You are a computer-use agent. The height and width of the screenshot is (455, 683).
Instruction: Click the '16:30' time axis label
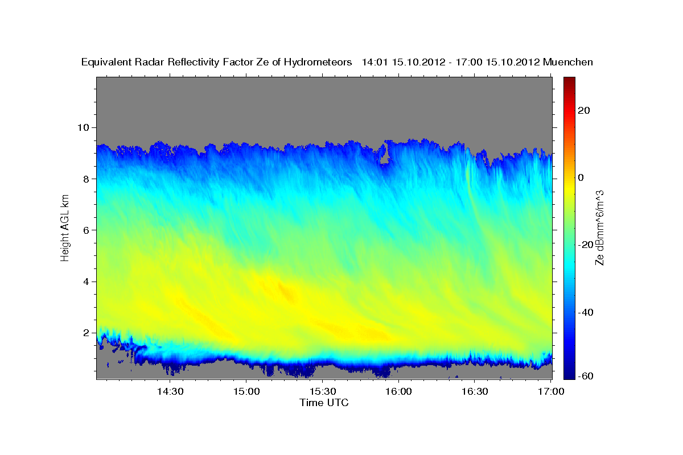tap(475, 391)
